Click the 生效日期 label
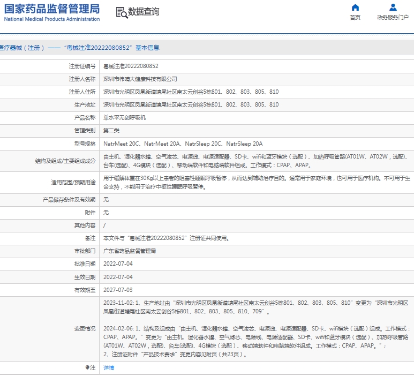Image resolution: width=414 pixels, height=376 pixels. point(85,277)
